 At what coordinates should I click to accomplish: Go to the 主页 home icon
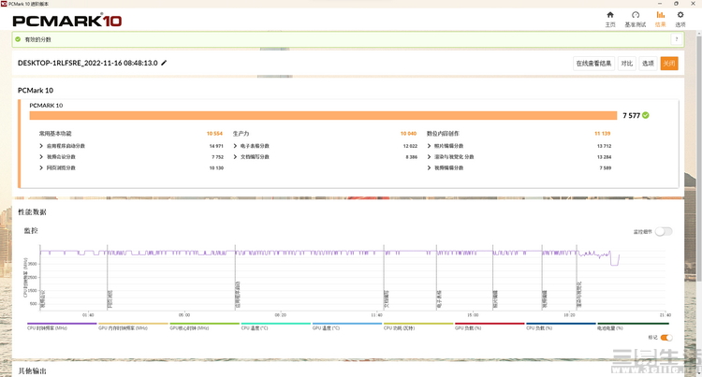click(610, 18)
